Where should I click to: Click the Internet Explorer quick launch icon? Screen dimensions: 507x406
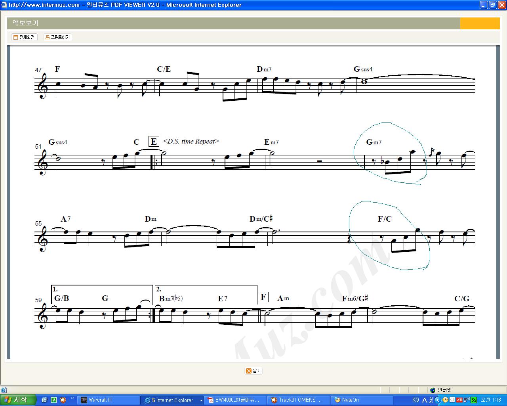[x=44, y=400]
